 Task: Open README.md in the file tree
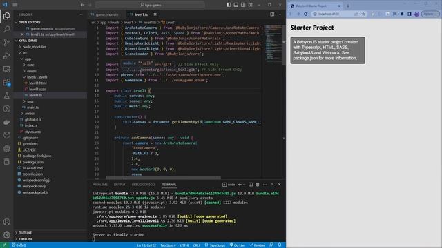tap(32, 168)
